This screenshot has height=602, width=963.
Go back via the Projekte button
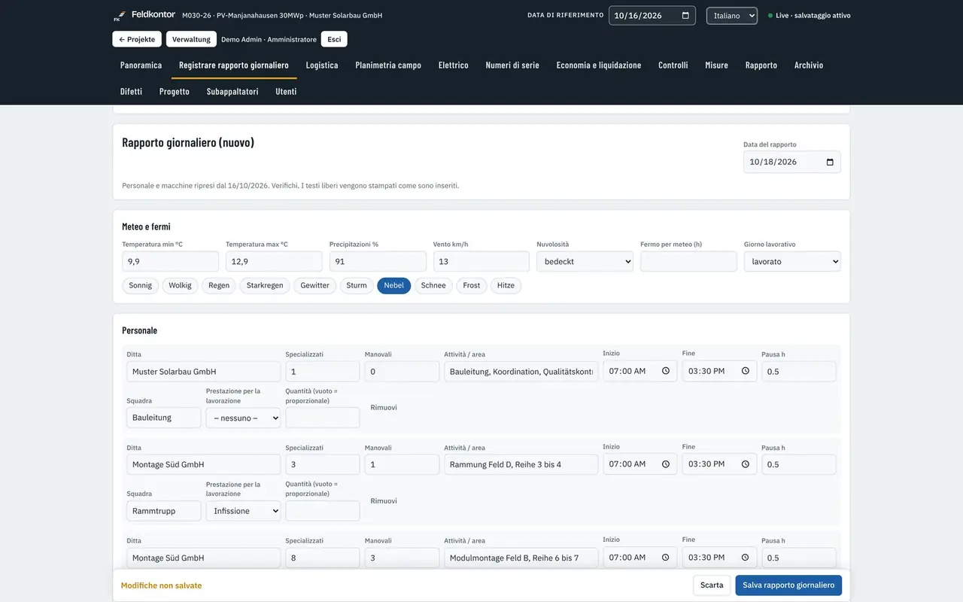click(137, 39)
